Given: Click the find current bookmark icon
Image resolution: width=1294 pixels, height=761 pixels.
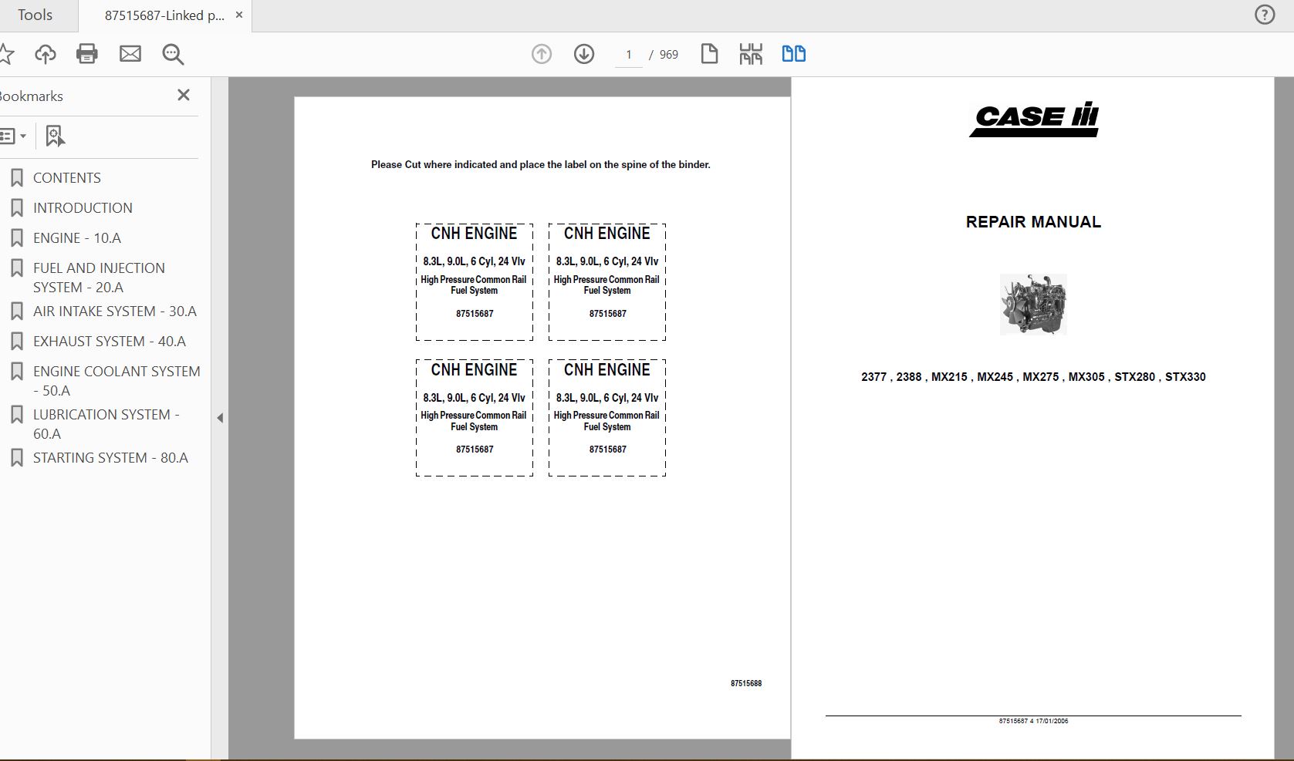Looking at the screenshot, I should click(55, 136).
